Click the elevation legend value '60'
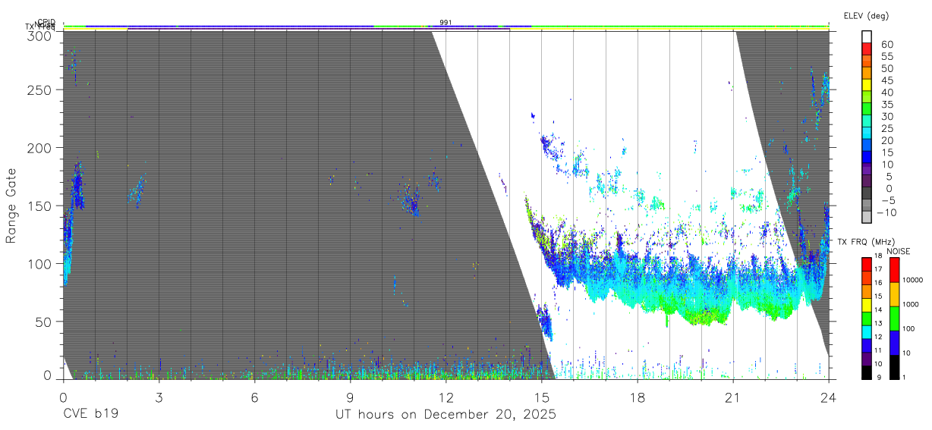 tap(886, 45)
